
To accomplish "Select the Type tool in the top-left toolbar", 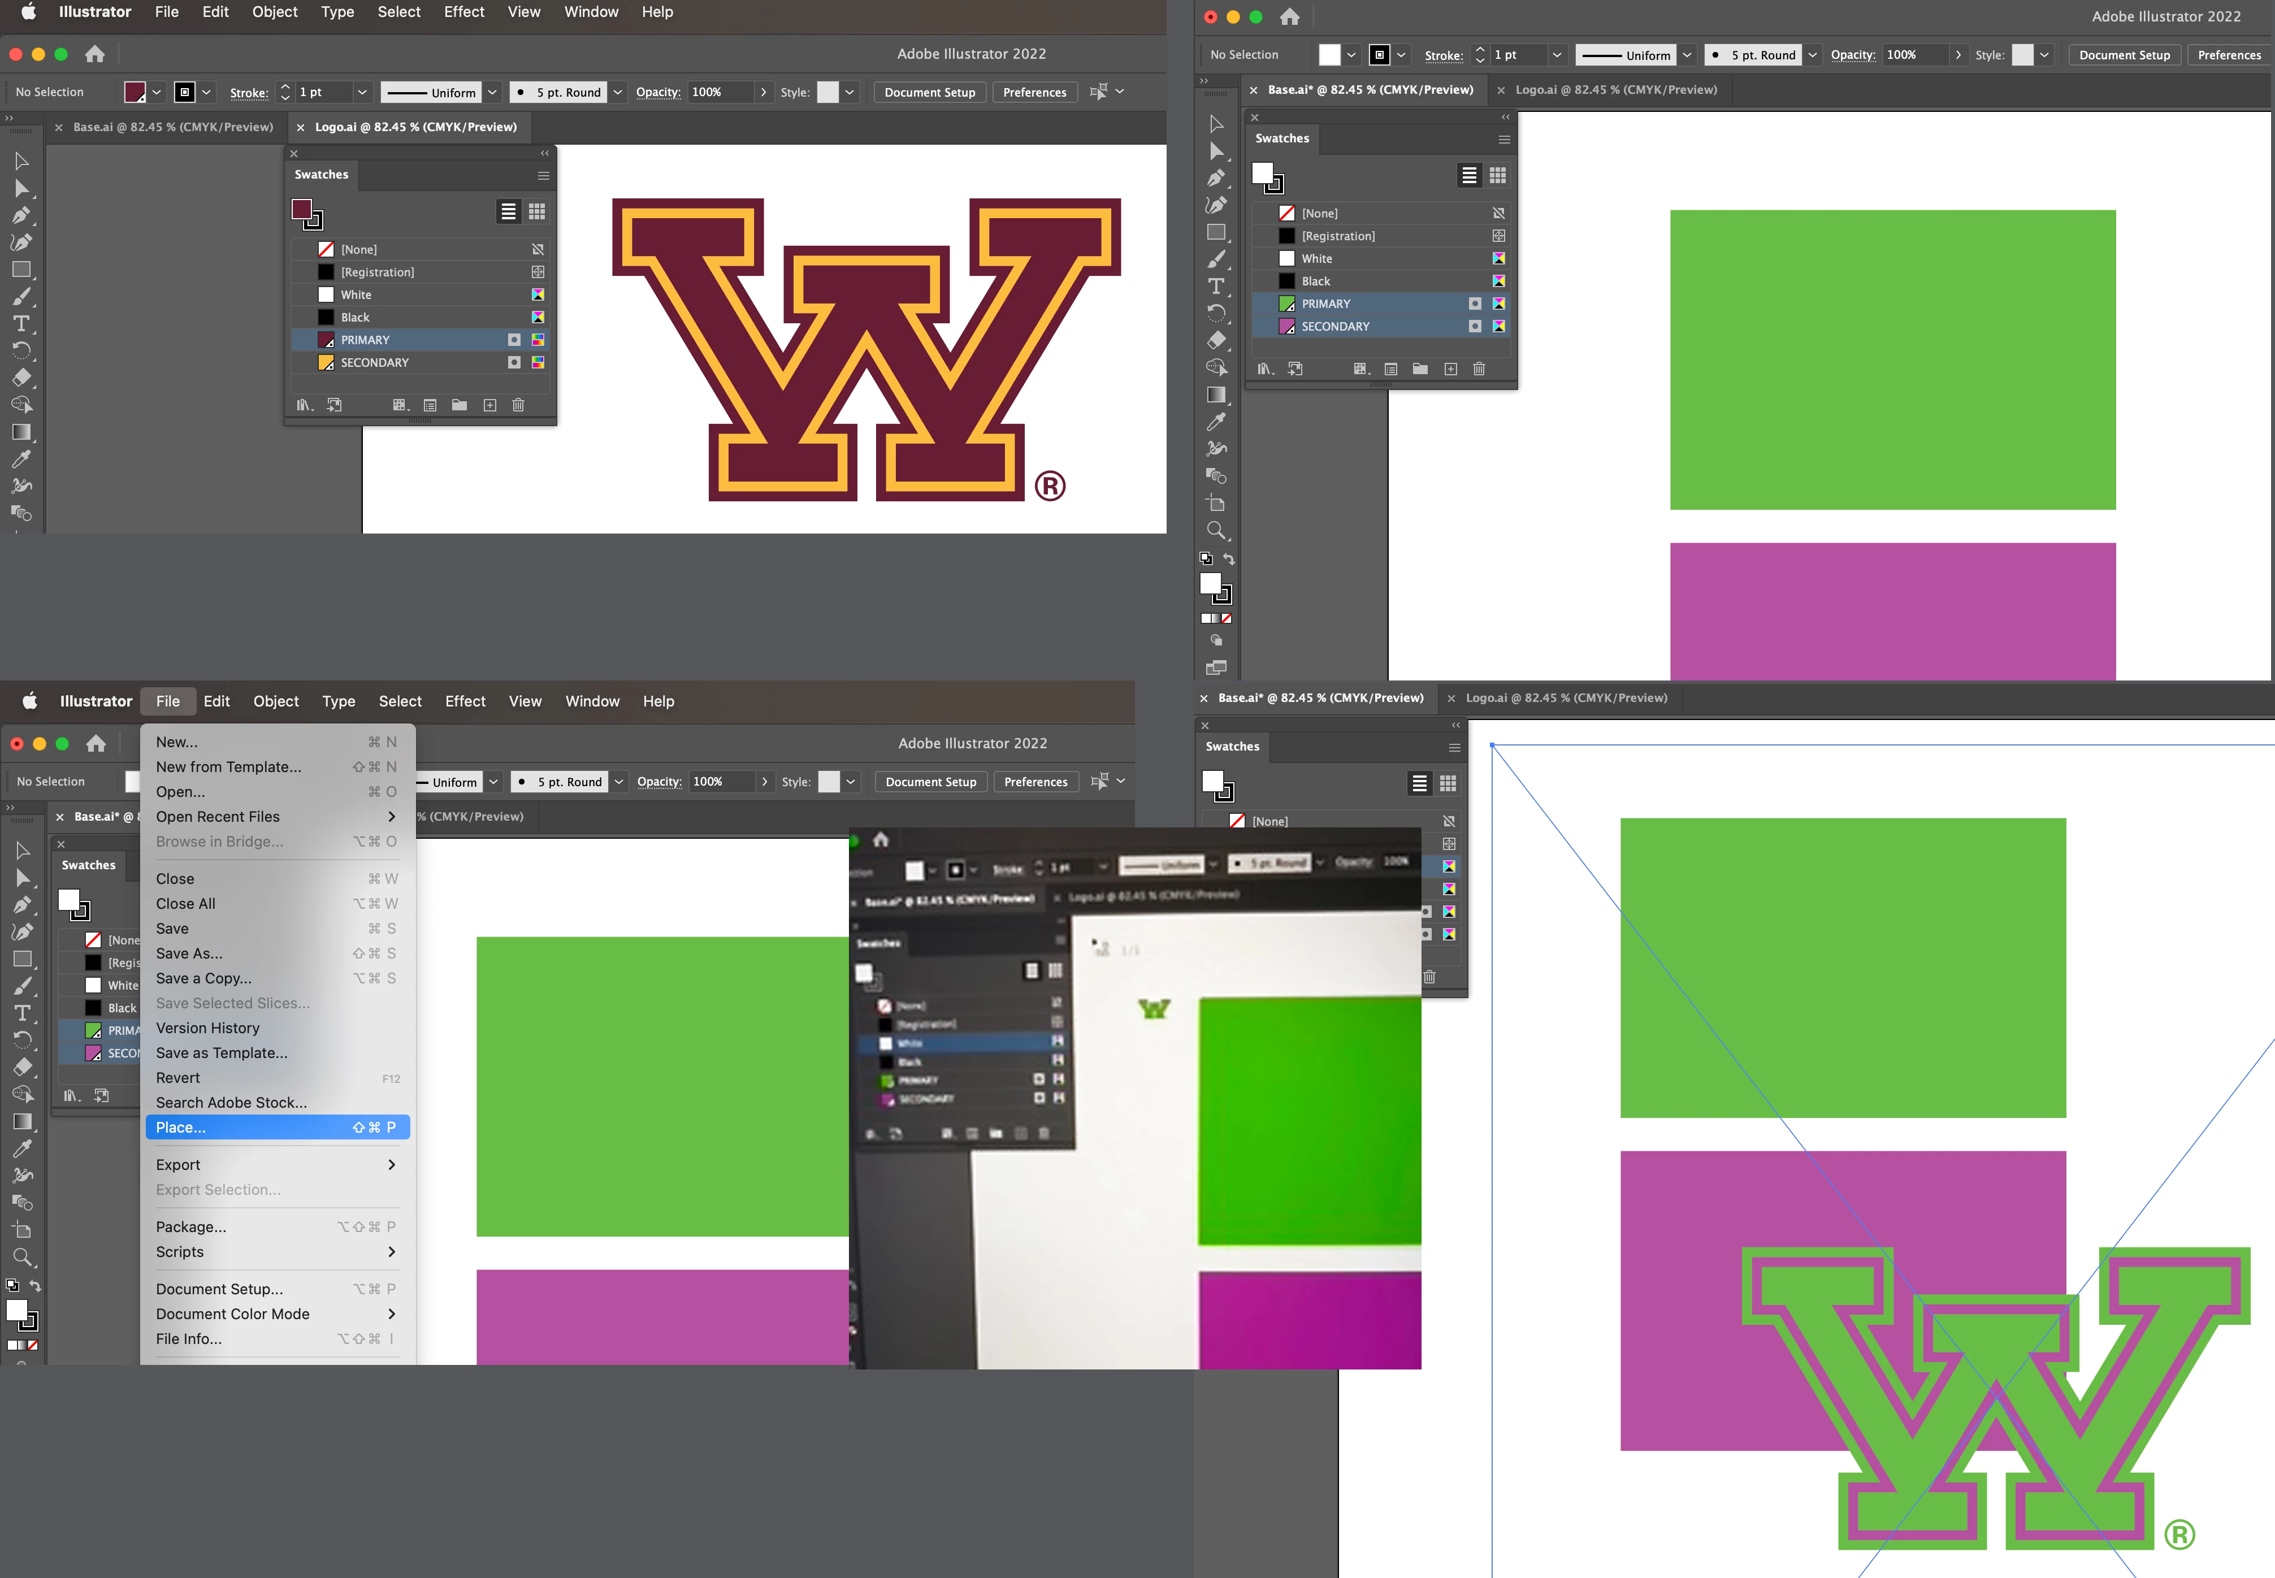I will point(21,323).
